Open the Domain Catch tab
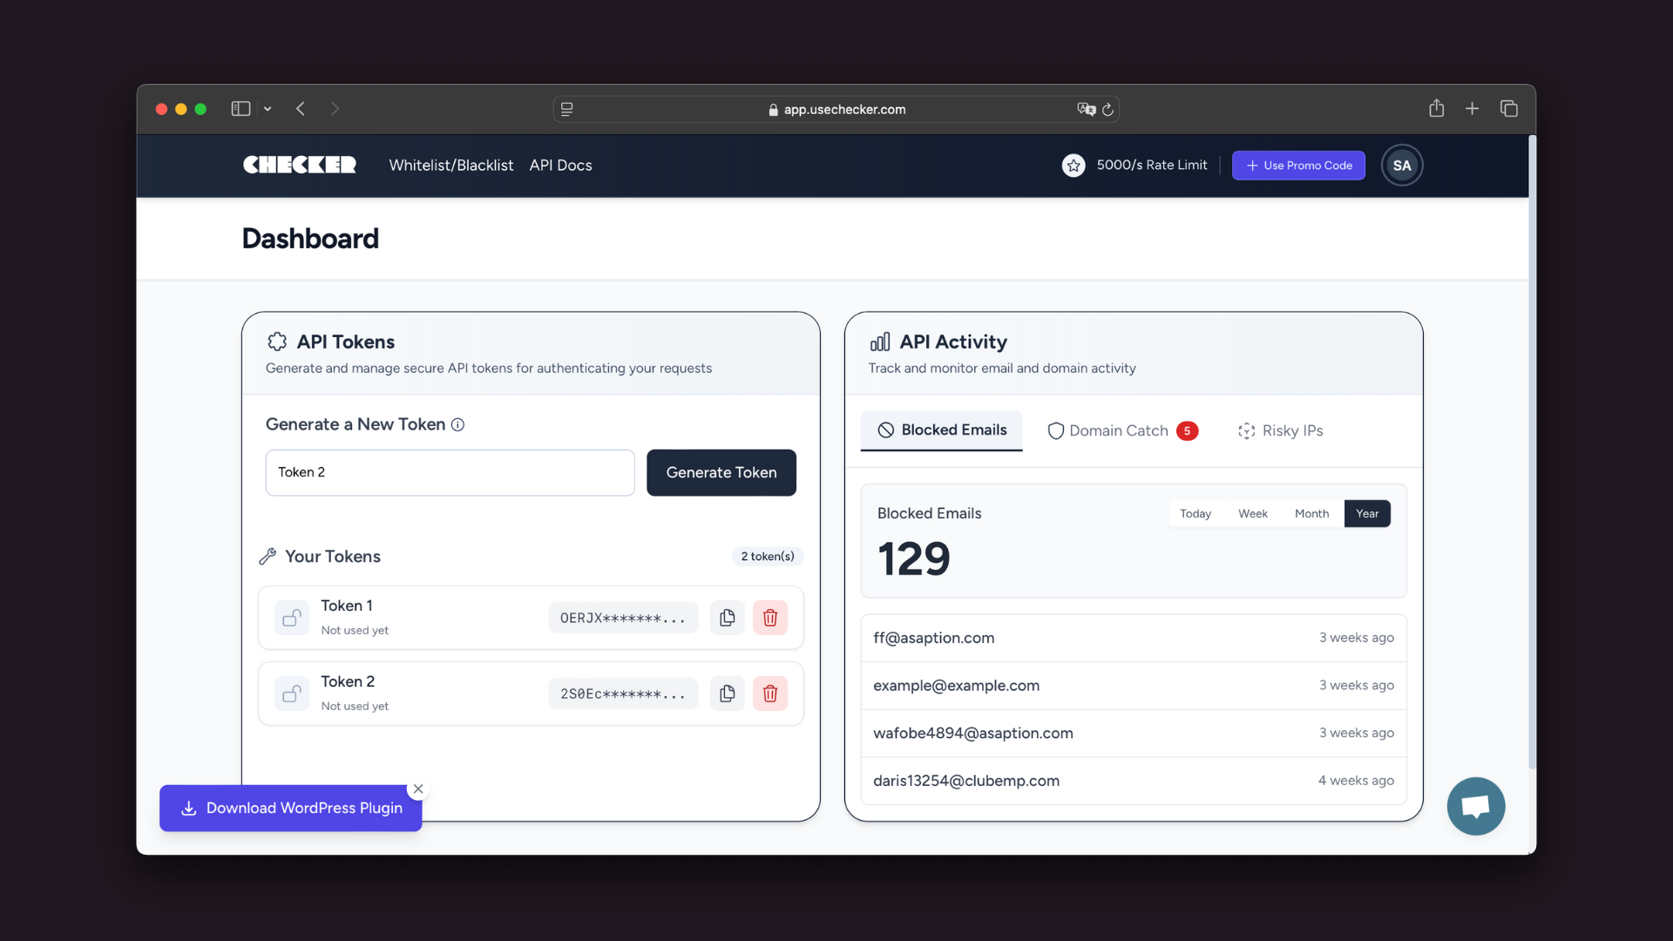This screenshot has height=941, width=1673. point(1121,430)
